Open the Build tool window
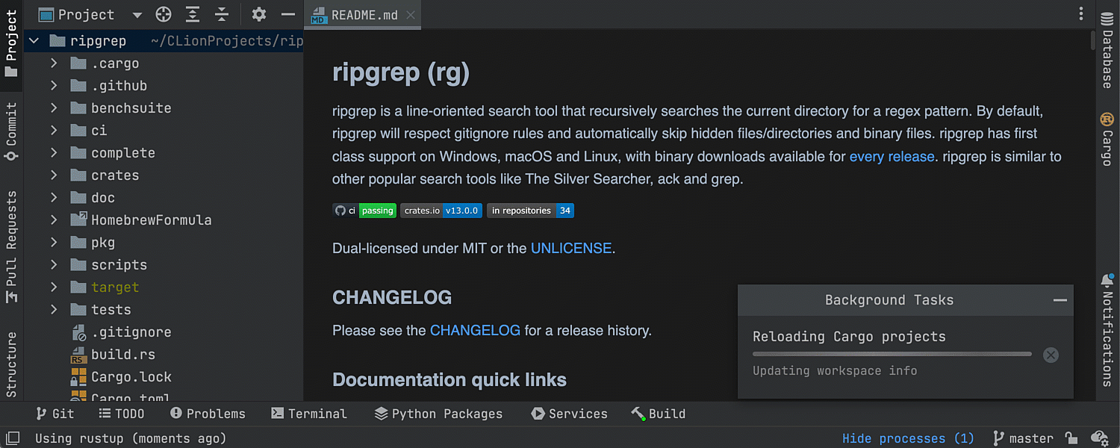Image resolution: width=1120 pixels, height=448 pixels. [x=658, y=414]
